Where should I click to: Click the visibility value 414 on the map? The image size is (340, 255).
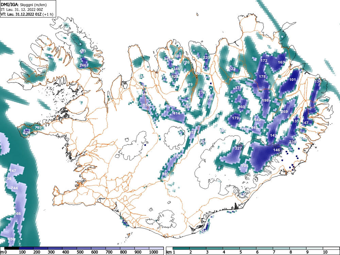pos(176,113)
